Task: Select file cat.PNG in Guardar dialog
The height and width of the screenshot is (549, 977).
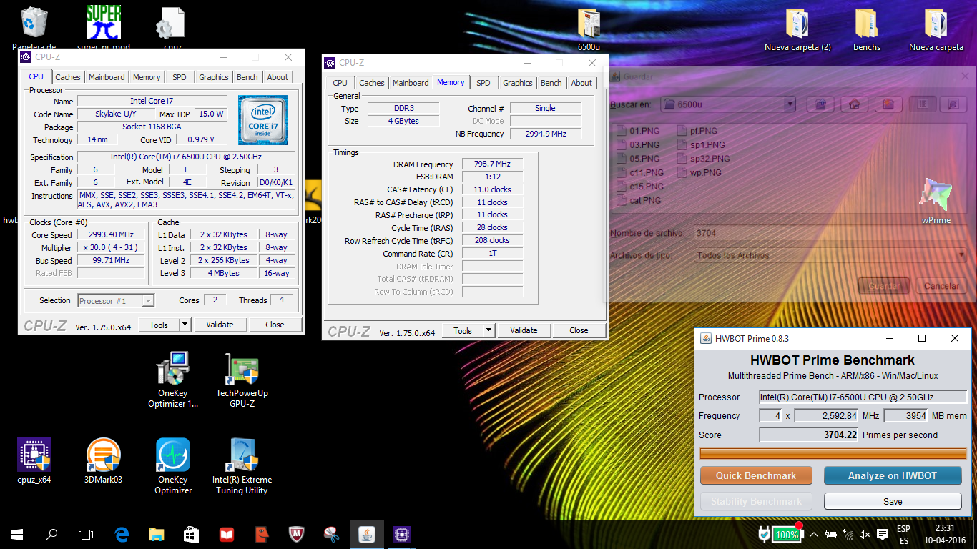Action: pyautogui.click(x=639, y=200)
